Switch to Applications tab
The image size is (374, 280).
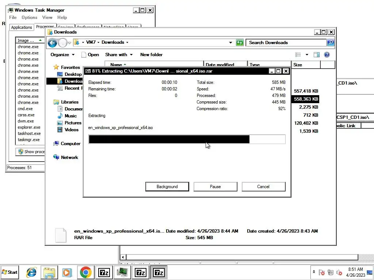pyautogui.click(x=22, y=27)
